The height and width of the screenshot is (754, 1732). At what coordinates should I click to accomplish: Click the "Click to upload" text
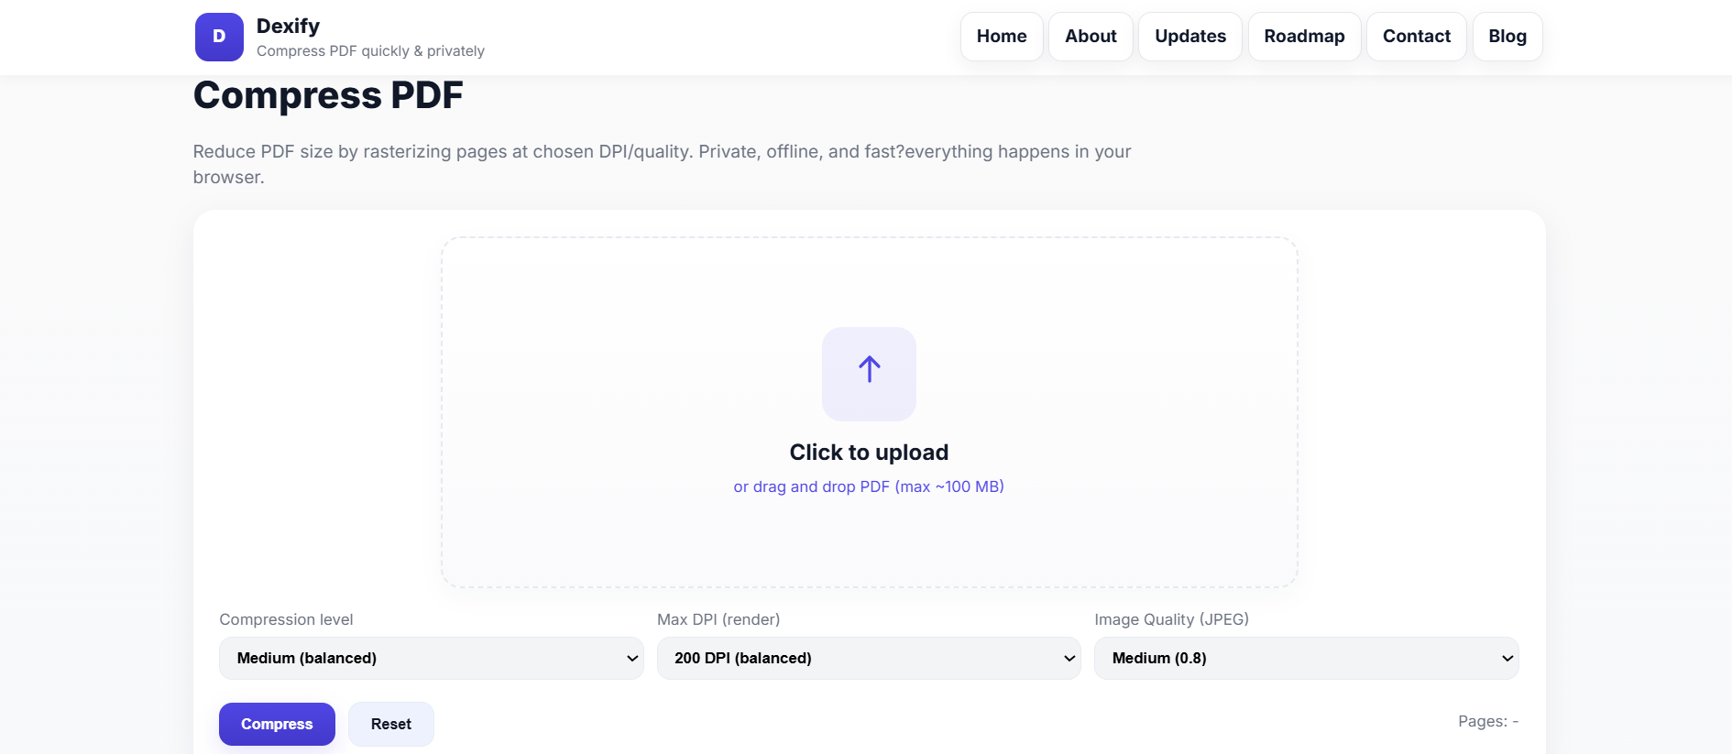click(x=868, y=452)
